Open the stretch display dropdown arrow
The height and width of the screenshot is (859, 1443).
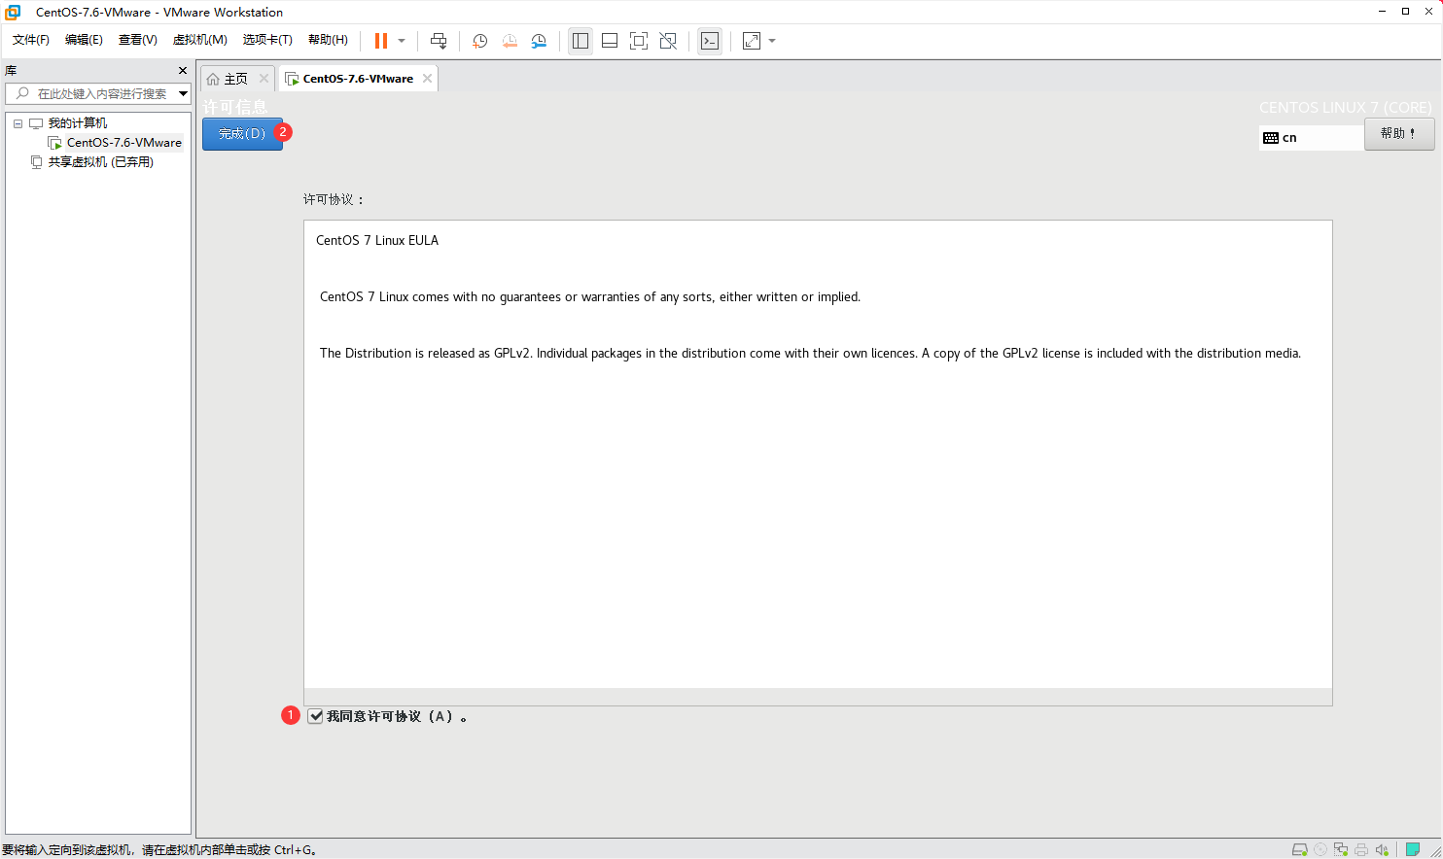tap(772, 41)
